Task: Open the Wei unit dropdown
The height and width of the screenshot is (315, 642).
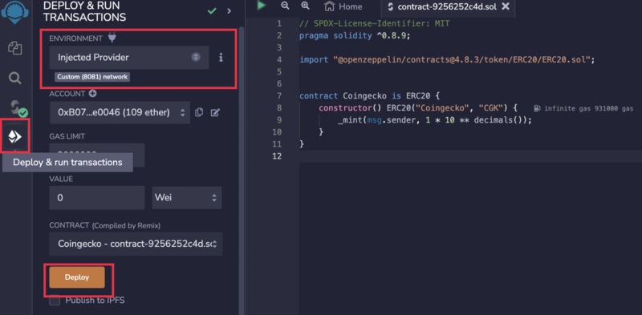Action: point(187,198)
